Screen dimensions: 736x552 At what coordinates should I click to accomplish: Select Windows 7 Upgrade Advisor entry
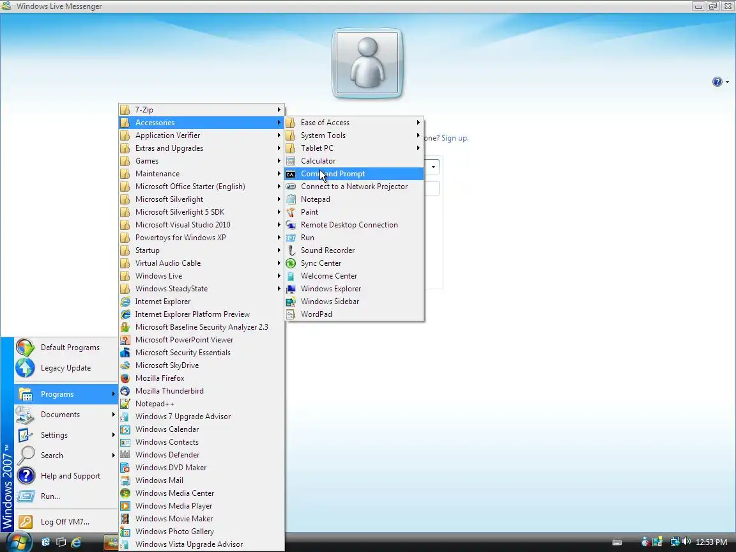point(201,417)
